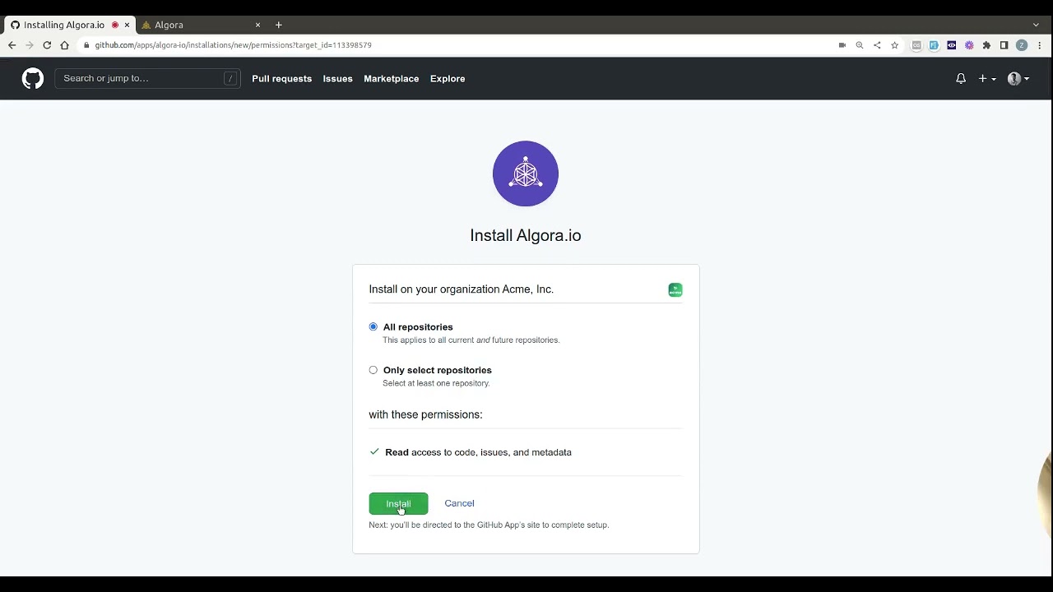Open the extensions puzzle piece menu
The width and height of the screenshot is (1053, 592).
(986, 45)
